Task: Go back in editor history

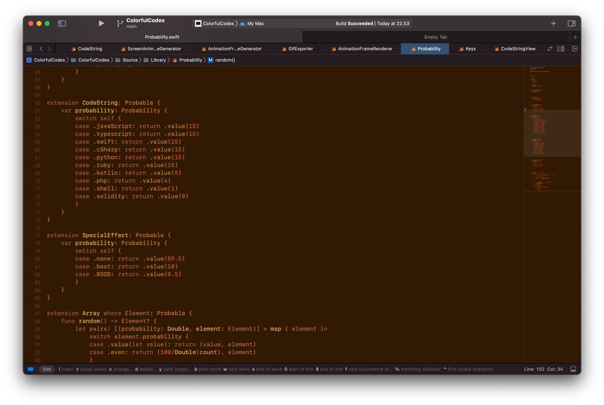Action: click(x=41, y=49)
